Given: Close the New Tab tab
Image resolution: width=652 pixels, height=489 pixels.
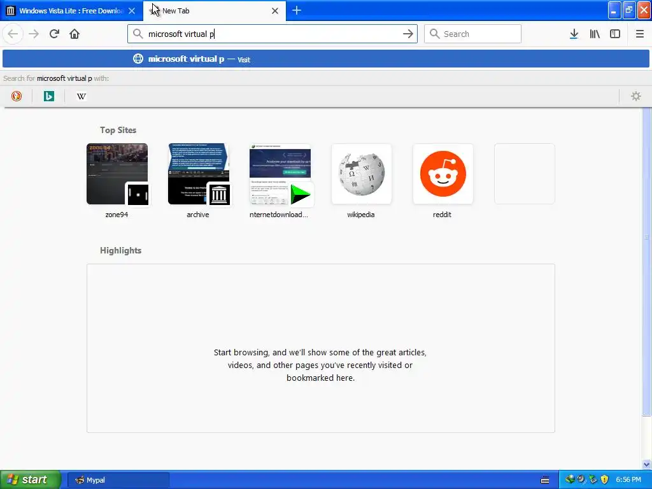Looking at the screenshot, I should click(x=275, y=11).
